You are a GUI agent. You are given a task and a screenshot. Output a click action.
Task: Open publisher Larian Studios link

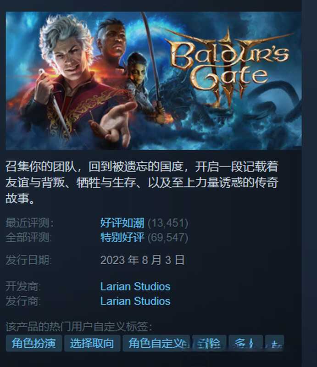pyautogui.click(x=135, y=301)
